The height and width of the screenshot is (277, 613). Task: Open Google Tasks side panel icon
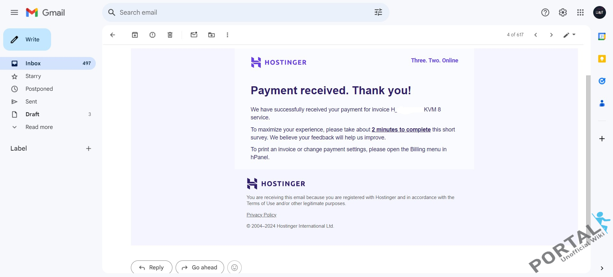pos(602,81)
